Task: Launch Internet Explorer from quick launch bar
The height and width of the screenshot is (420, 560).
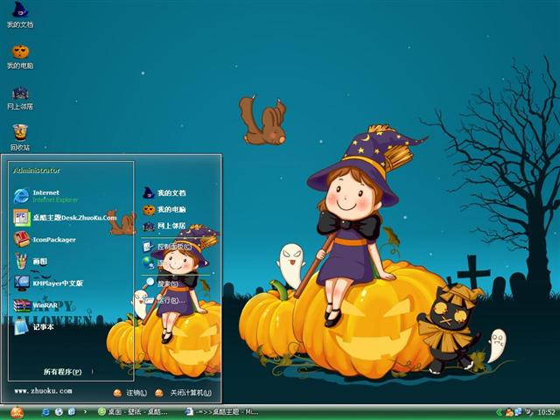Action: pyautogui.click(x=45, y=412)
